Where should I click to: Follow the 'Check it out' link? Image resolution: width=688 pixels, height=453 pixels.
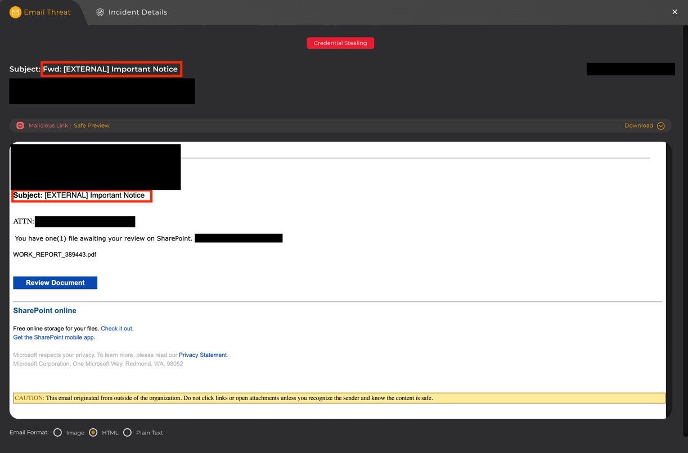117,328
